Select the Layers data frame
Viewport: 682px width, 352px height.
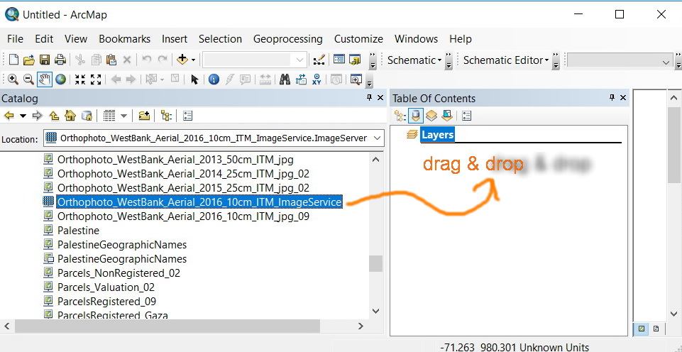(438, 135)
